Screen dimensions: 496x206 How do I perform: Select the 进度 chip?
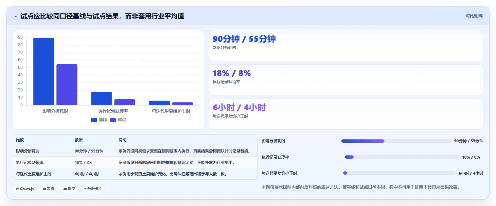click(69, 189)
